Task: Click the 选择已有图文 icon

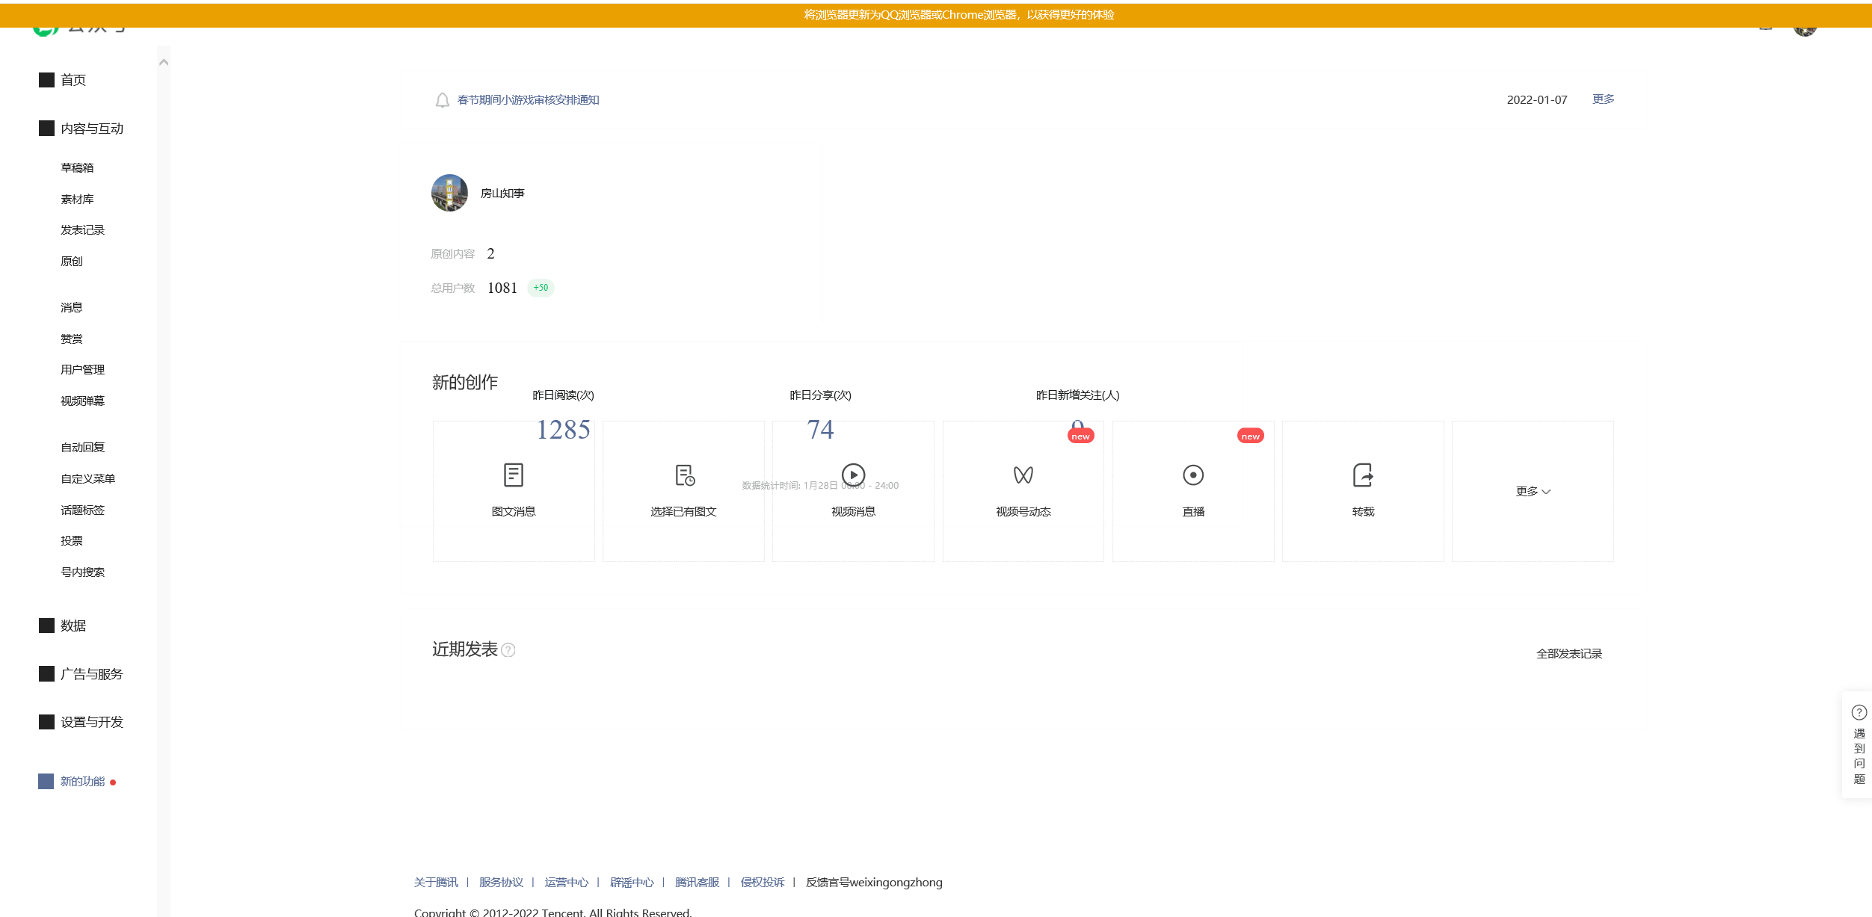Action: (x=684, y=475)
